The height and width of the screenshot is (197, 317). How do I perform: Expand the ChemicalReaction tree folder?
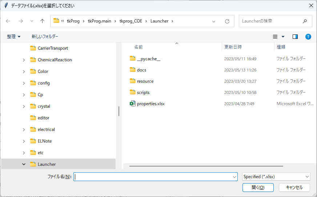[x=24, y=60]
